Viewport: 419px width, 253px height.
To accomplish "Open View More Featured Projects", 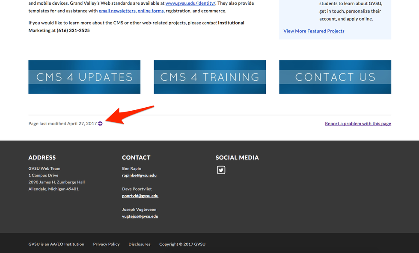I will [314, 31].
